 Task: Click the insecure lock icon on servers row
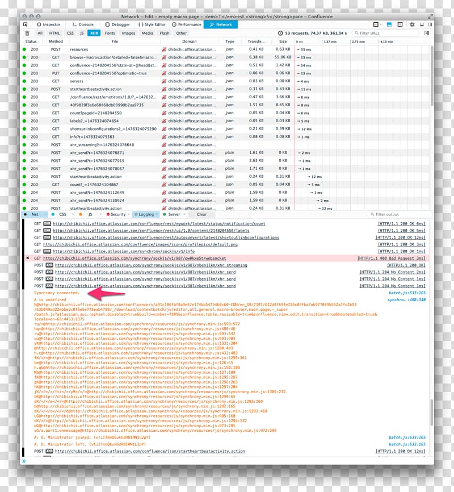point(164,81)
